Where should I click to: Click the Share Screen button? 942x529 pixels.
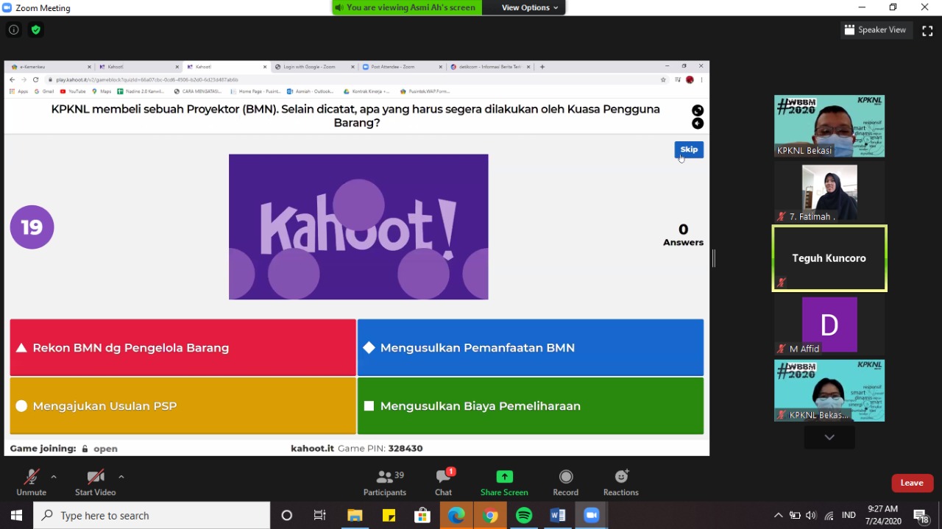click(x=504, y=483)
